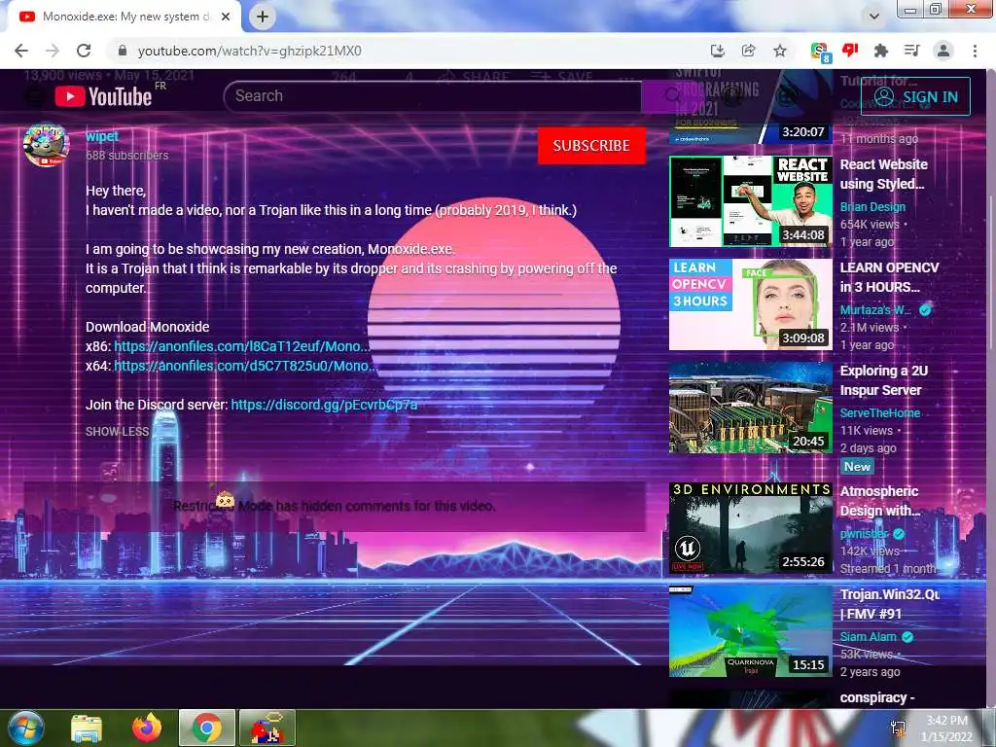Click the browser forward arrow

pos(53,51)
